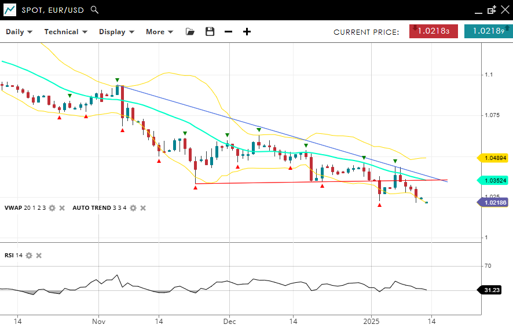Click the yellow 1.04894 price label
This screenshot has height=328, width=513.
click(x=494, y=158)
